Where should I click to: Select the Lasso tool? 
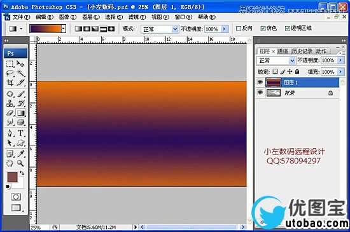tap(10, 73)
